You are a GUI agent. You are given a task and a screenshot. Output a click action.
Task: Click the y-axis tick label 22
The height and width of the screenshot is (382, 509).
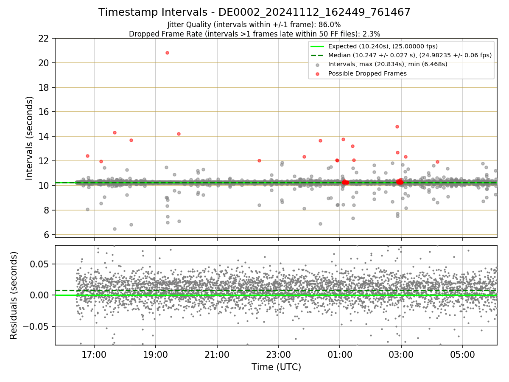[44, 39]
